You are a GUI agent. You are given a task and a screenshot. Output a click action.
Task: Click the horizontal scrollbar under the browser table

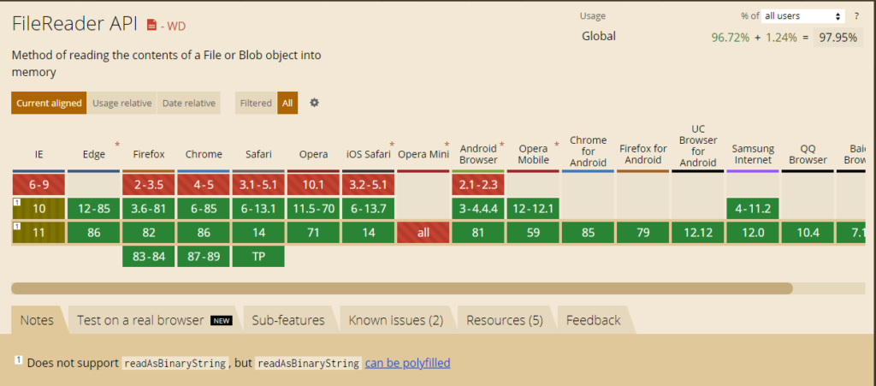coord(402,288)
